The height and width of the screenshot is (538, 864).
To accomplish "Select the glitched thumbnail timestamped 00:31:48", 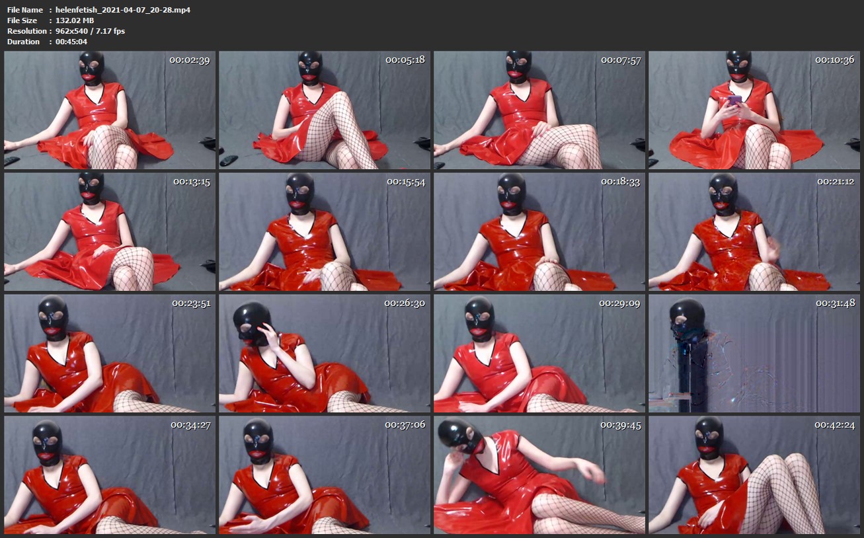I will (754, 354).
